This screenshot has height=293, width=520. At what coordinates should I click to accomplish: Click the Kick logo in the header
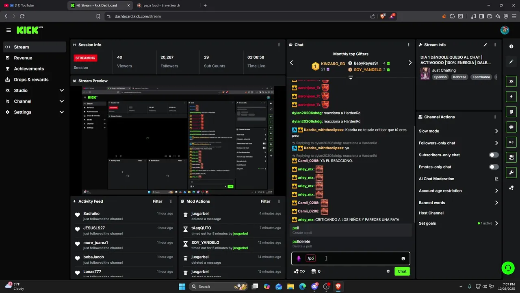pyautogui.click(x=29, y=30)
